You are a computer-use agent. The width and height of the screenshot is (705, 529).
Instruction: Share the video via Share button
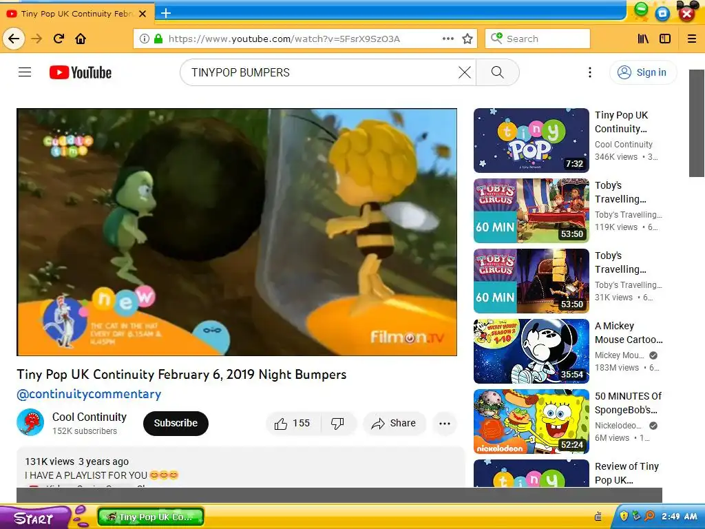(x=394, y=424)
